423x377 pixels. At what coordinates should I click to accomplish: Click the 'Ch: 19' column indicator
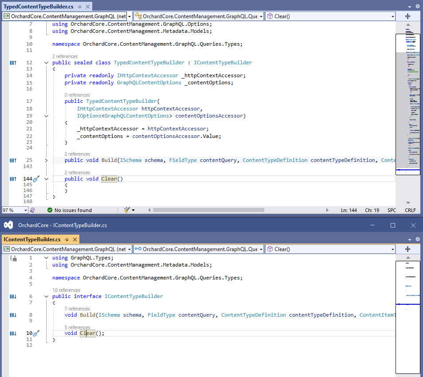372,210
